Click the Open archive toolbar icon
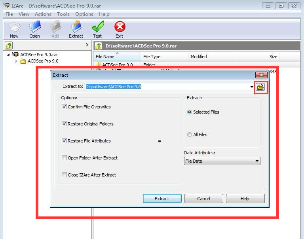Image resolution: width=304 pixels, height=239 pixels. point(35,29)
